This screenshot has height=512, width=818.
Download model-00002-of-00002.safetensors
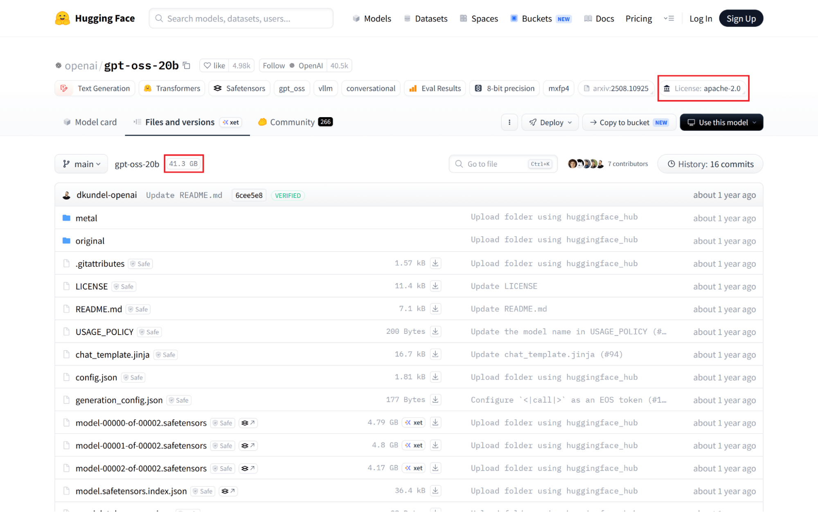[x=435, y=468]
